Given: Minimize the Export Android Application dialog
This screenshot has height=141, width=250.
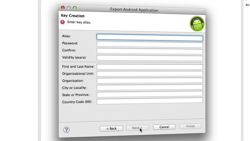Looking at the screenshot, I should pos(69,8).
